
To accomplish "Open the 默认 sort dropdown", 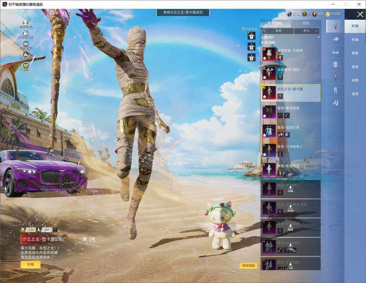I will click(307, 31).
